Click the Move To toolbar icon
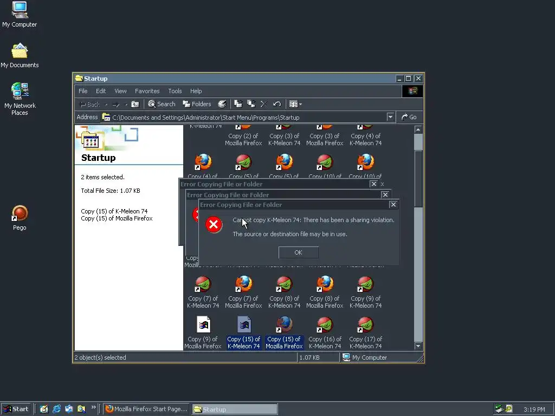555x416 pixels. click(x=238, y=104)
